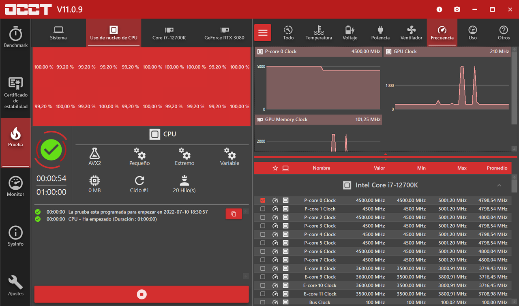The width and height of the screenshot is (519, 306).
Task: Stop the running CPU test
Action: click(142, 294)
